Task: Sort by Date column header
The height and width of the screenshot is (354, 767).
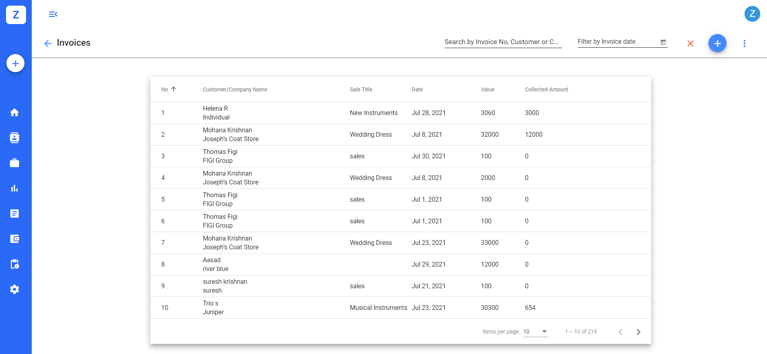Action: 417,89
